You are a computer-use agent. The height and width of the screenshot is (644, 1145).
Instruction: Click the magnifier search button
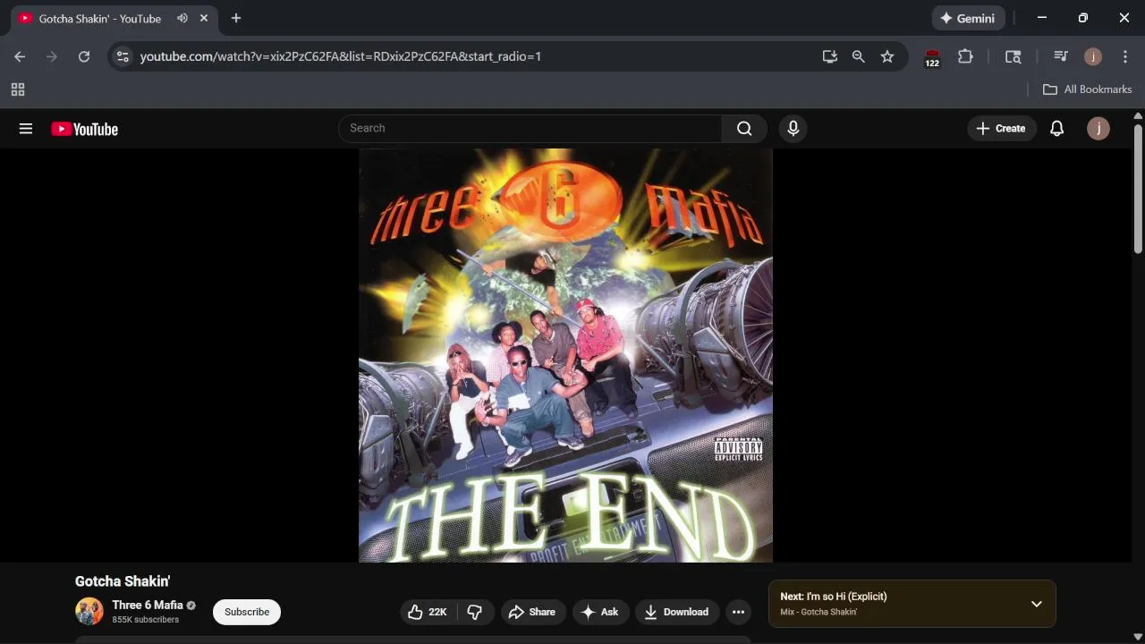(x=744, y=128)
